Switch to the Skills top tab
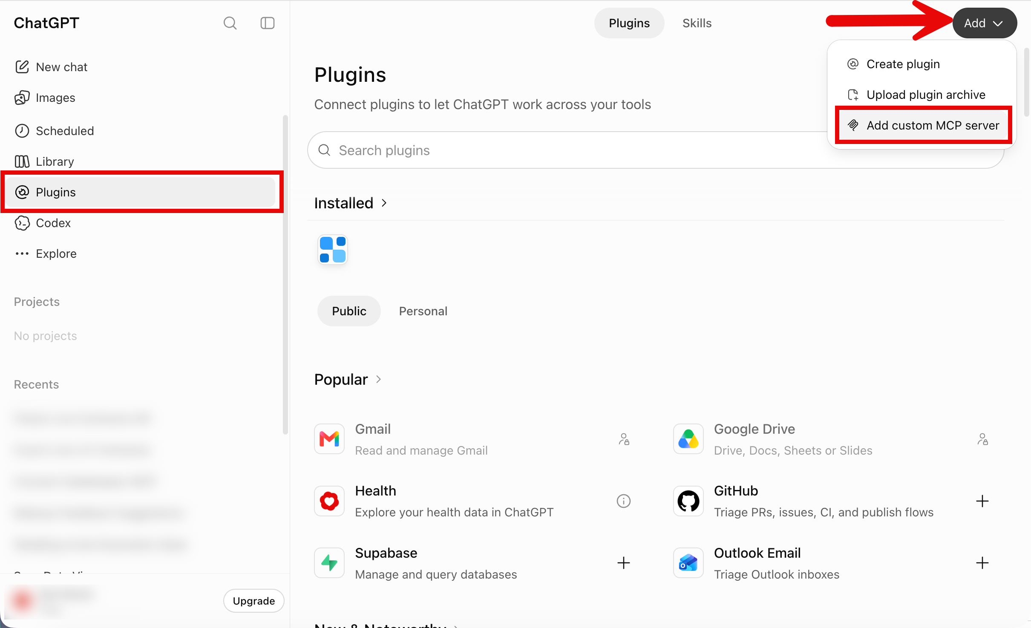The height and width of the screenshot is (628, 1031). pyautogui.click(x=697, y=23)
